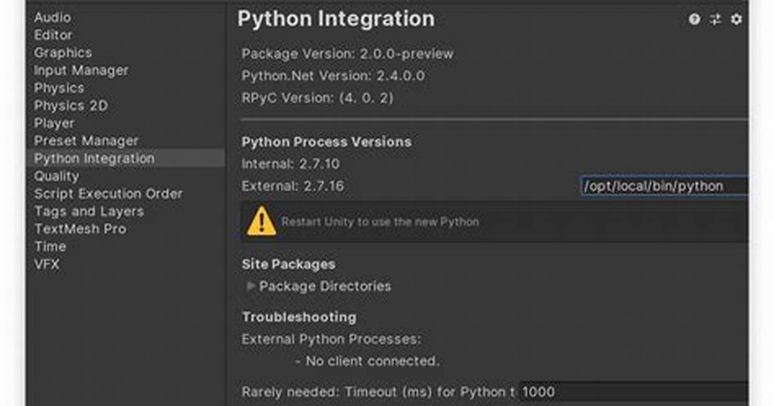
Task: Expand Package Directories foldout
Action: (250, 286)
